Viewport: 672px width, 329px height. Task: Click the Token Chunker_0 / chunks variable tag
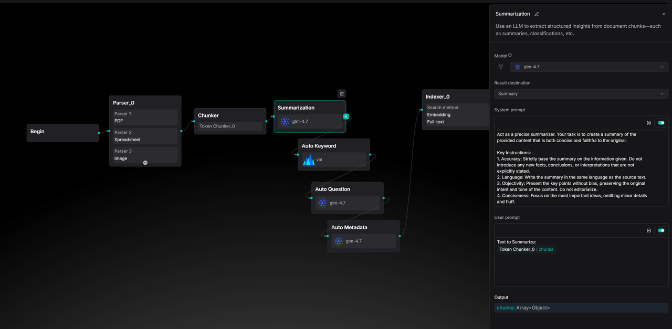point(526,249)
